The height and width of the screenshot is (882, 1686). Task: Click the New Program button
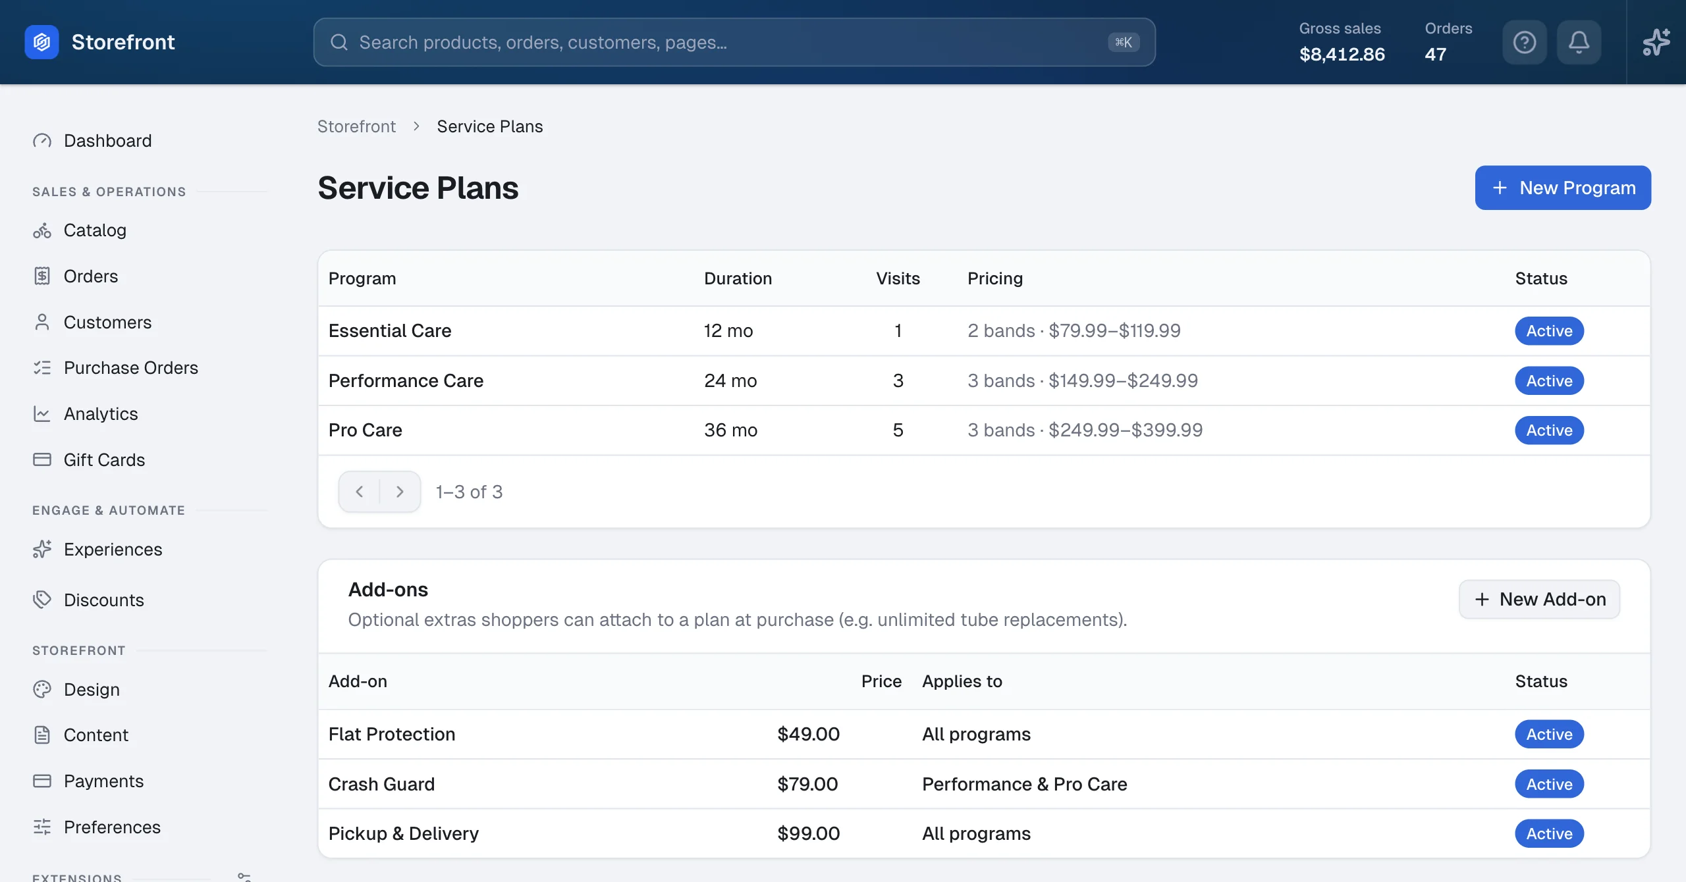(1563, 188)
